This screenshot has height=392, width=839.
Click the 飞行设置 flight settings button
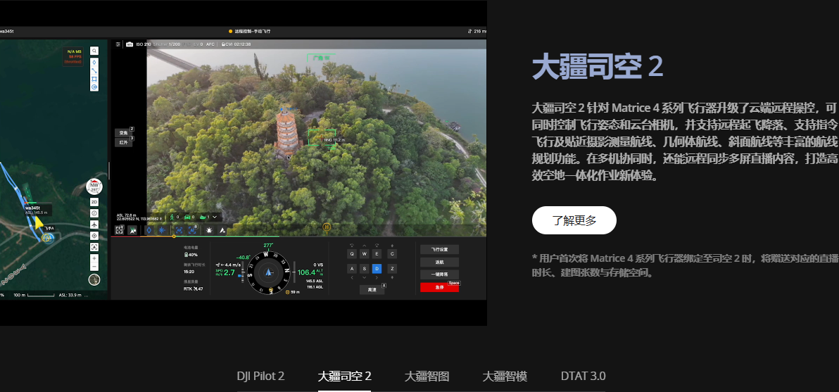pos(439,249)
